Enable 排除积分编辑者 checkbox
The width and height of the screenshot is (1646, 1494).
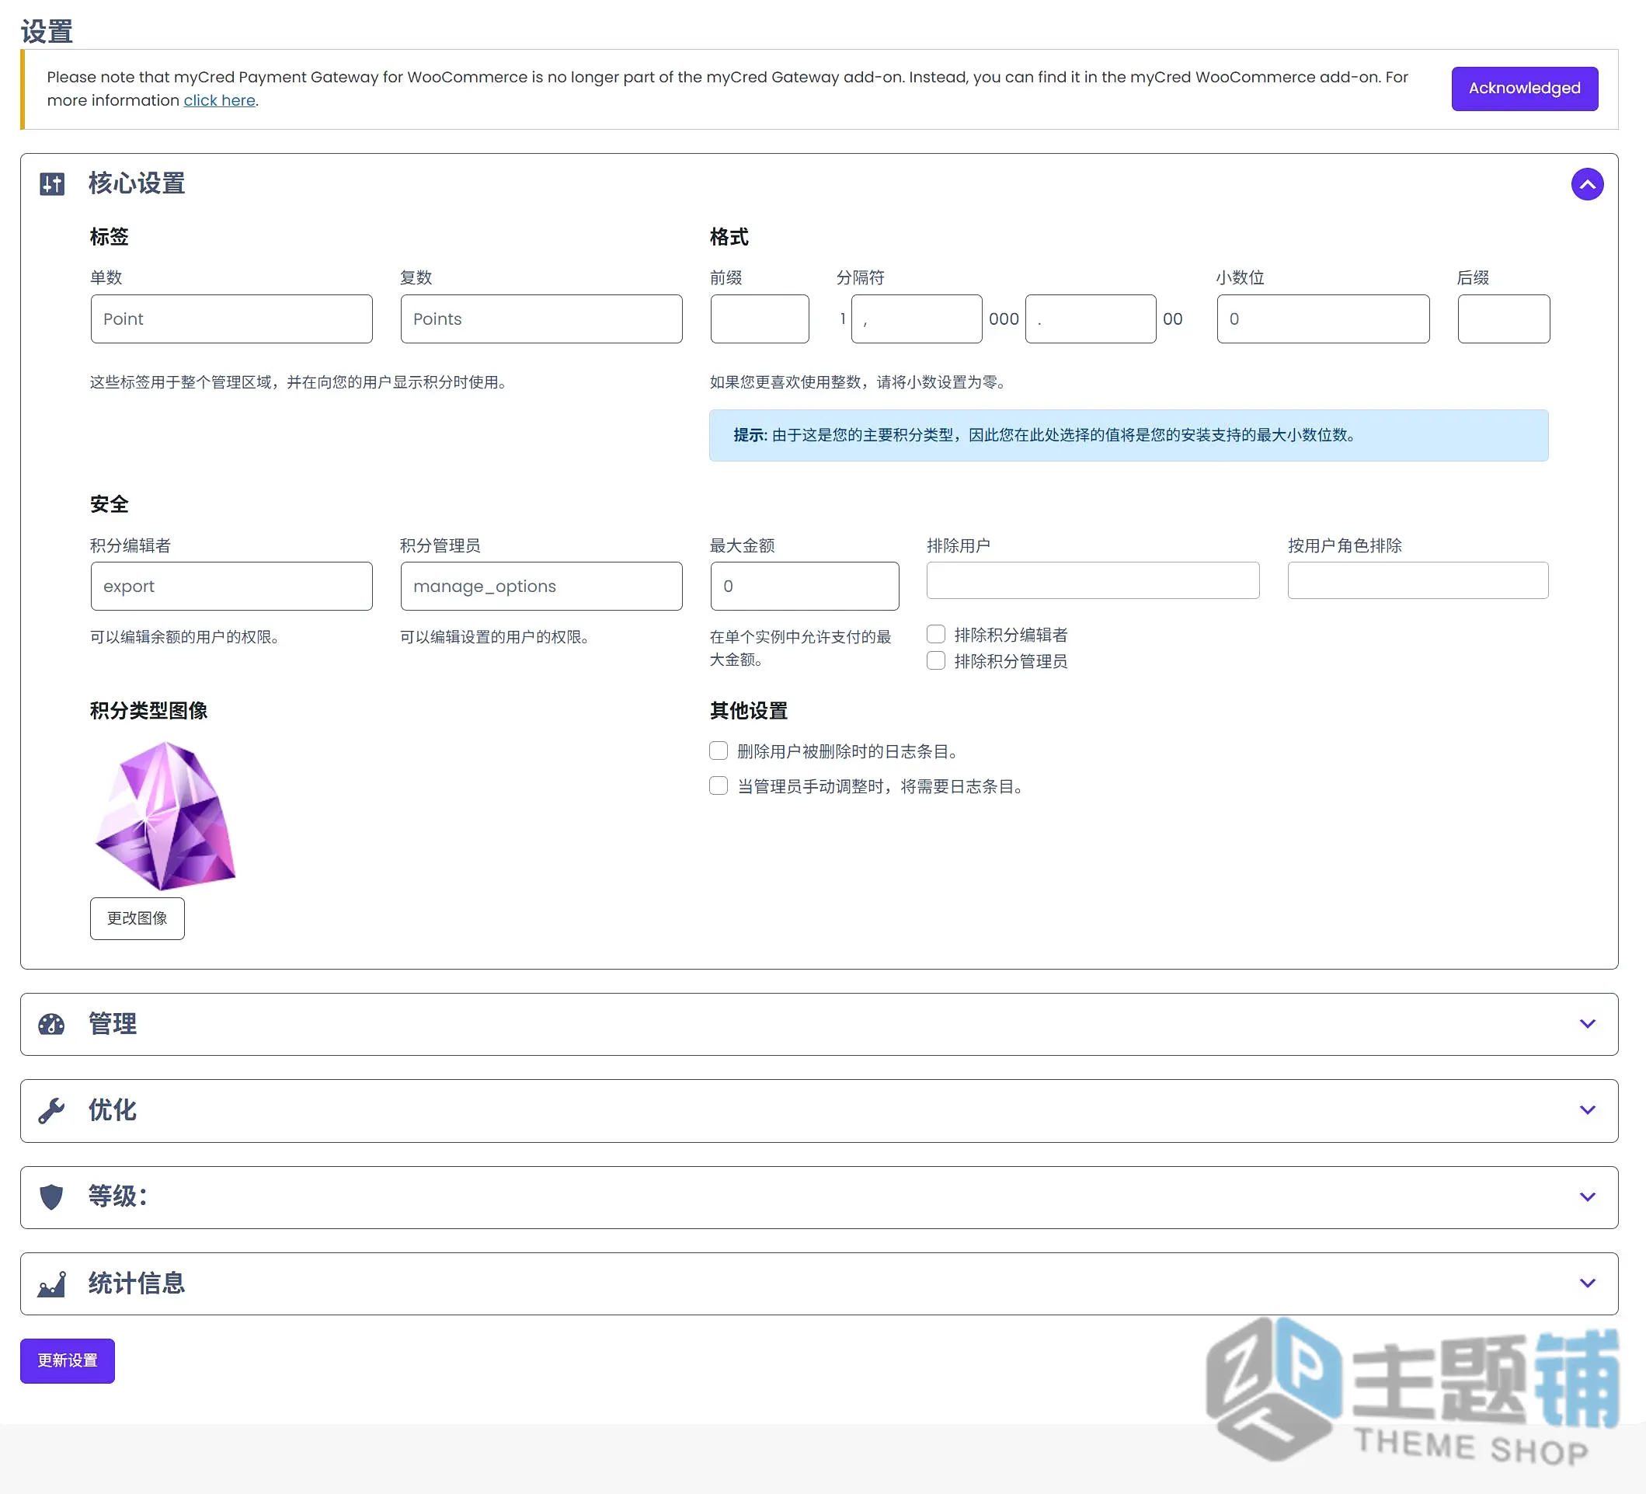936,634
